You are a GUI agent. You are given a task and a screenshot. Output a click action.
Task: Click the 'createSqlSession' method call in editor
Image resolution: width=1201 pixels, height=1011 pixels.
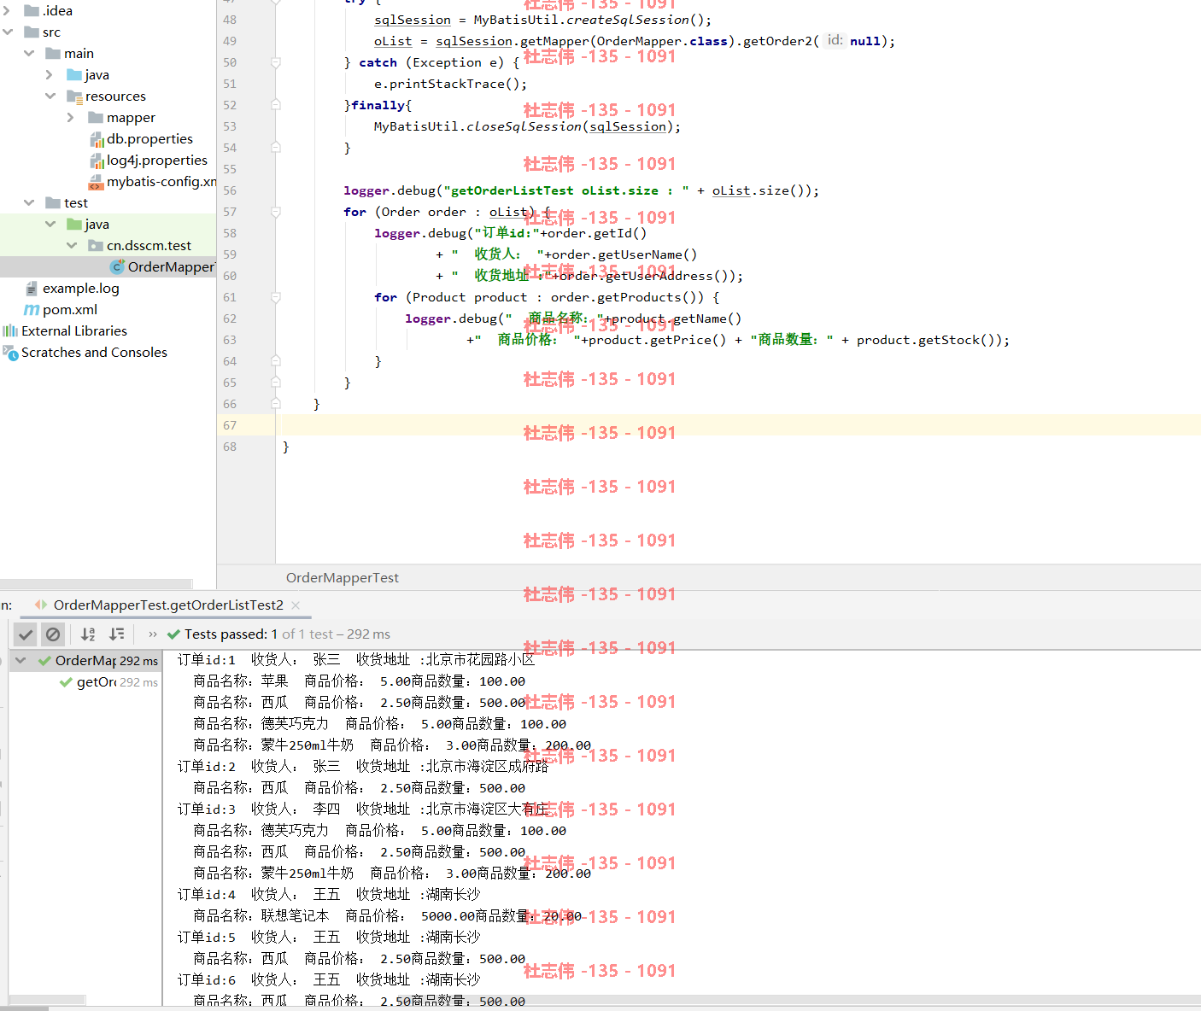pos(628,20)
